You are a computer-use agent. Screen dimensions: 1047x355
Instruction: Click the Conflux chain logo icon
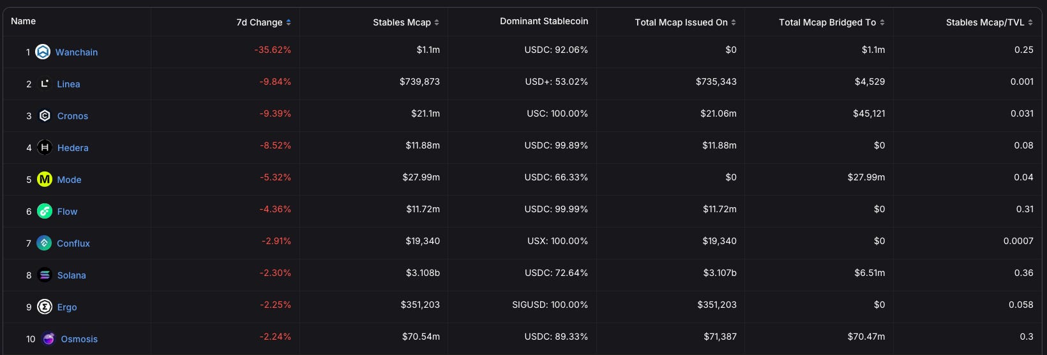tap(44, 243)
